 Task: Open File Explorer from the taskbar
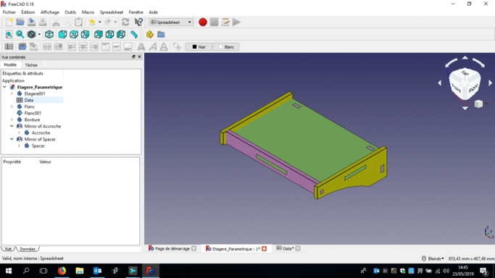point(80,271)
